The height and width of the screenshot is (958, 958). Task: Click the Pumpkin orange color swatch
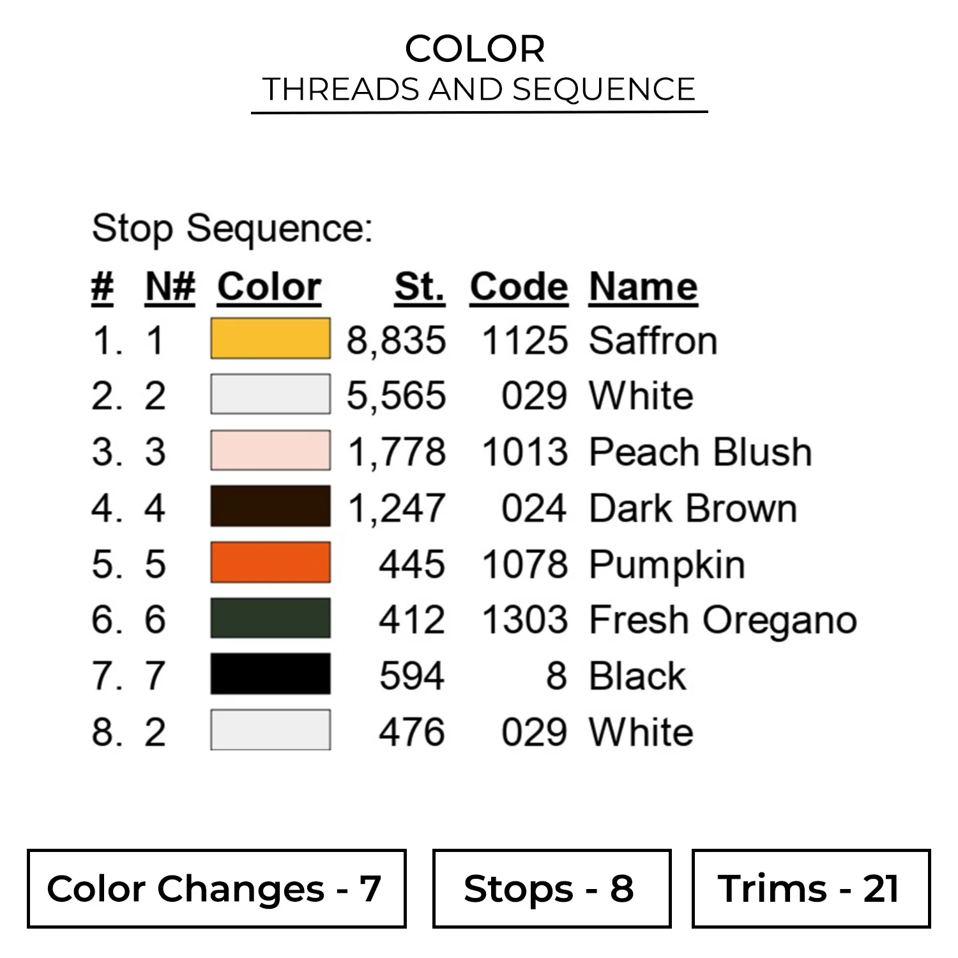coord(270,563)
